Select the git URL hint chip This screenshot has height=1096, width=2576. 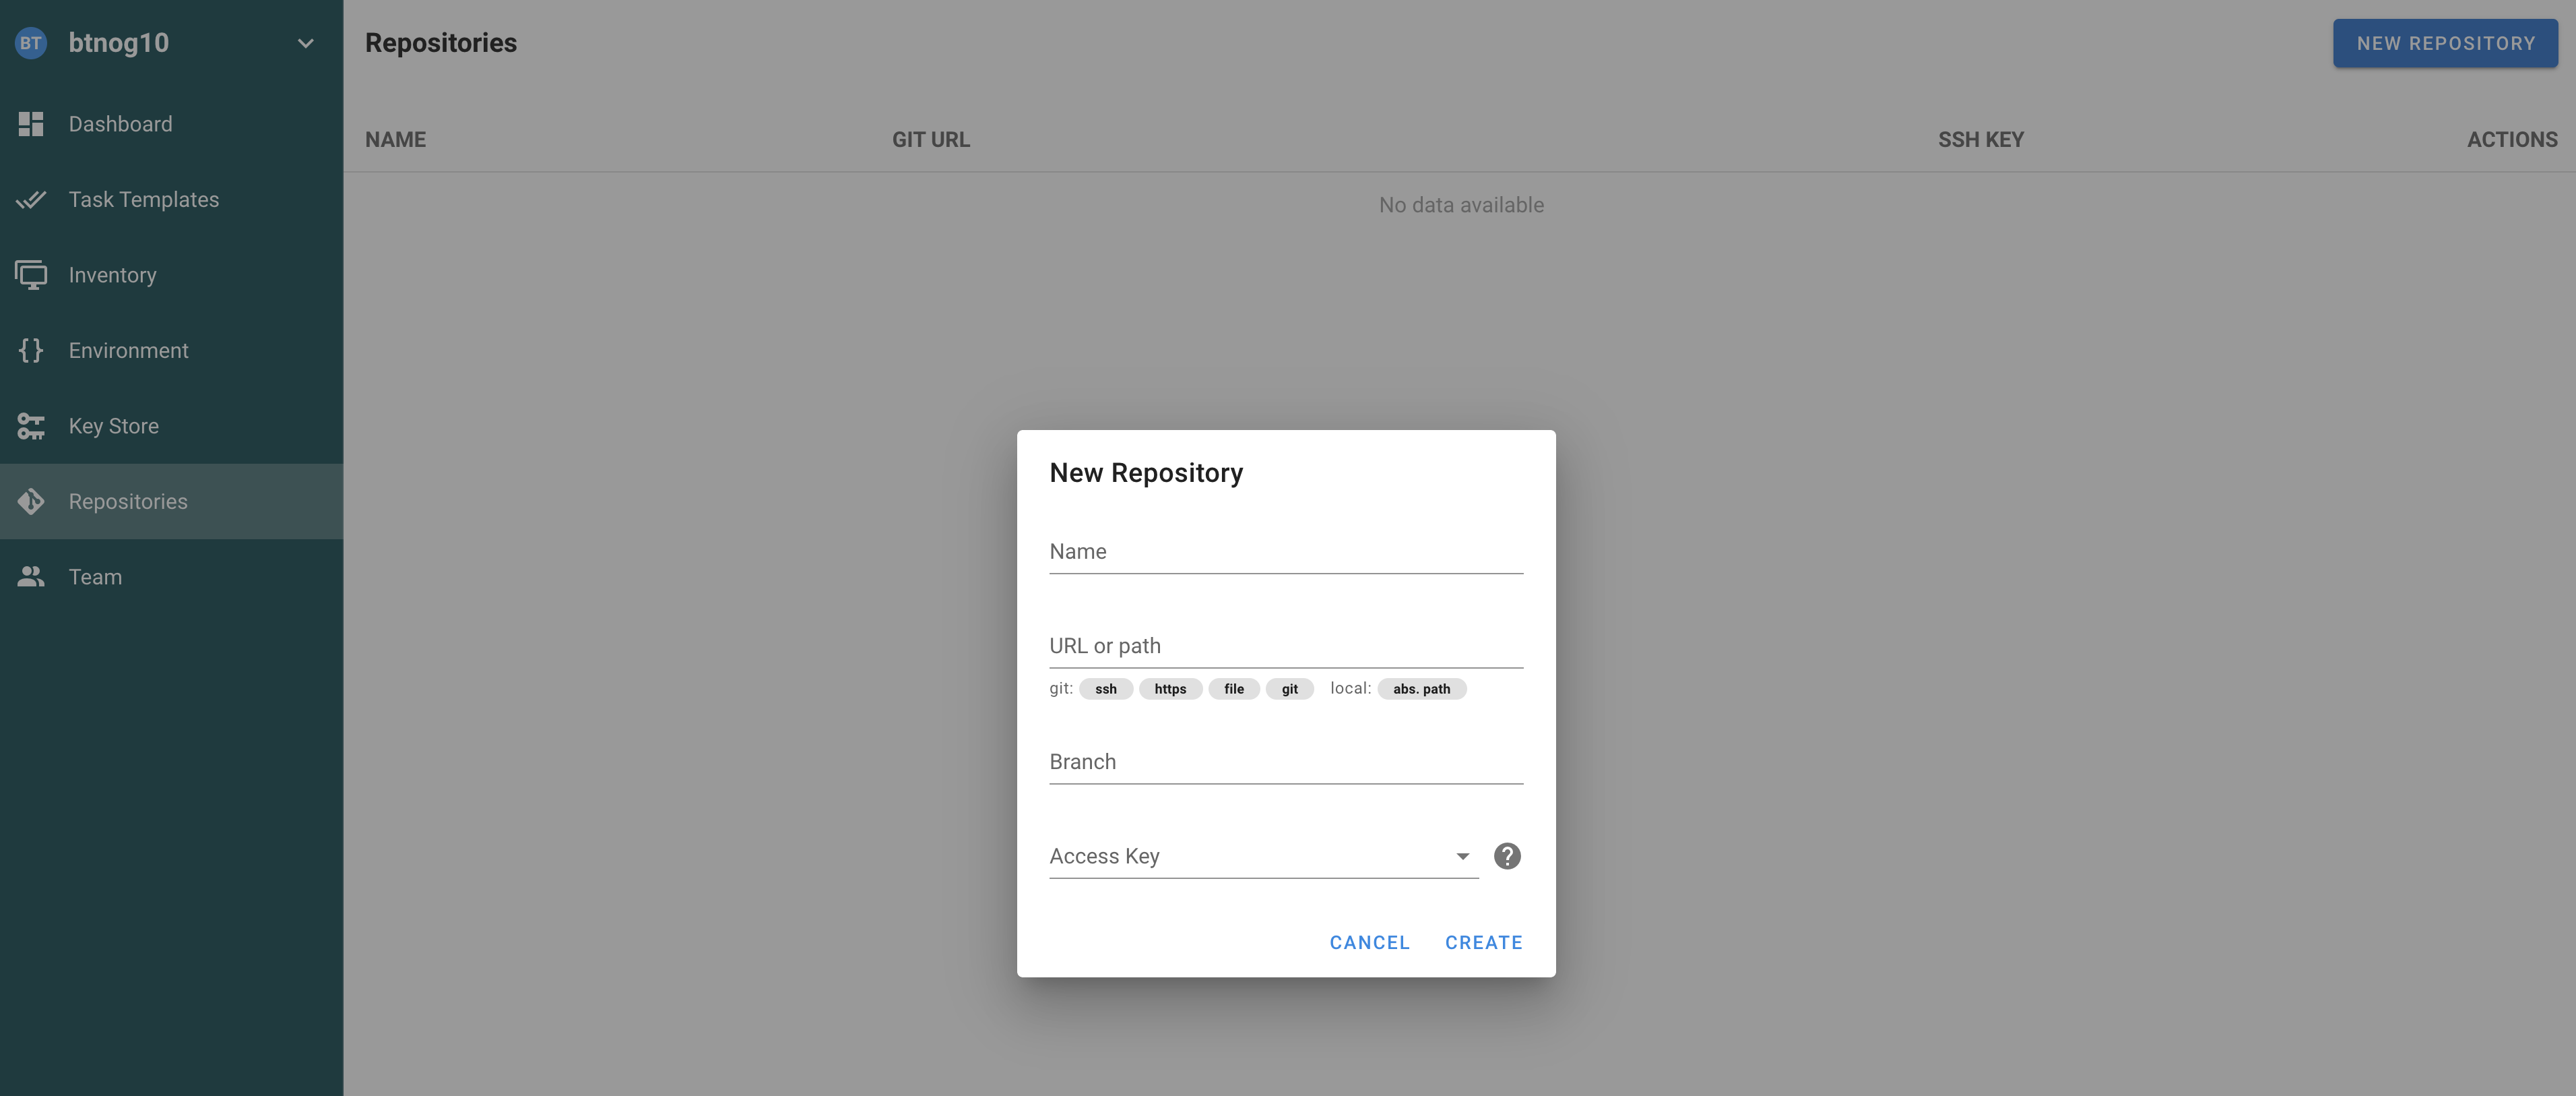tap(1290, 689)
